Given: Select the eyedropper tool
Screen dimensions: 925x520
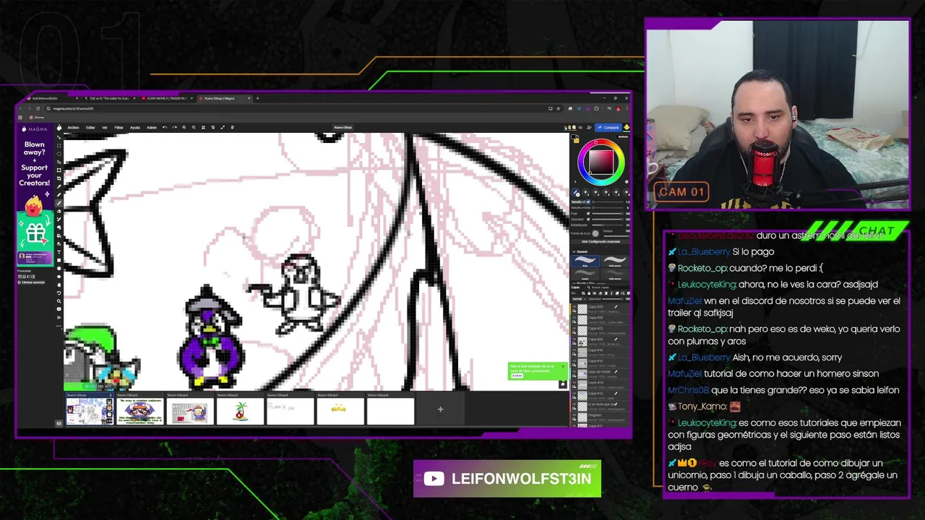Looking at the screenshot, I should 59,186.
